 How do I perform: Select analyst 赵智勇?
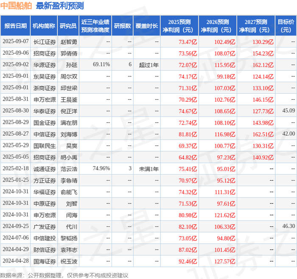(69, 42)
